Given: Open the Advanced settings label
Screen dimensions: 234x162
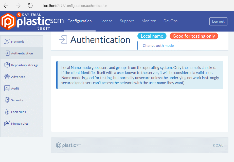Looking at the screenshot, I should click(x=18, y=77).
